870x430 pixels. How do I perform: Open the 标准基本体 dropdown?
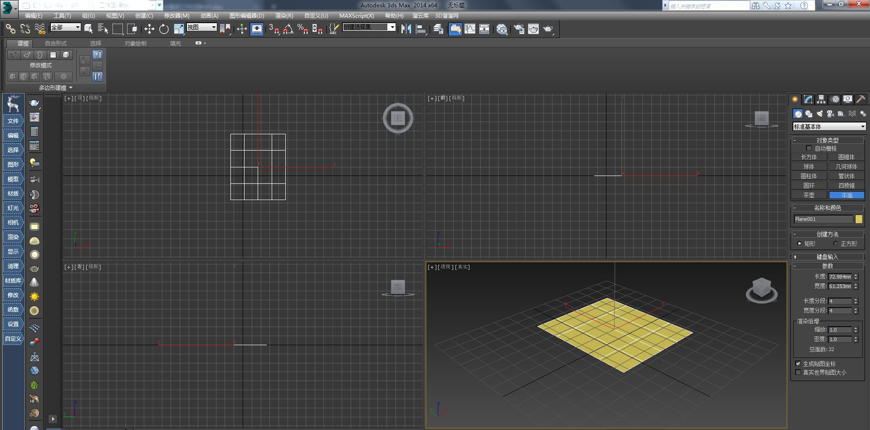coord(829,127)
